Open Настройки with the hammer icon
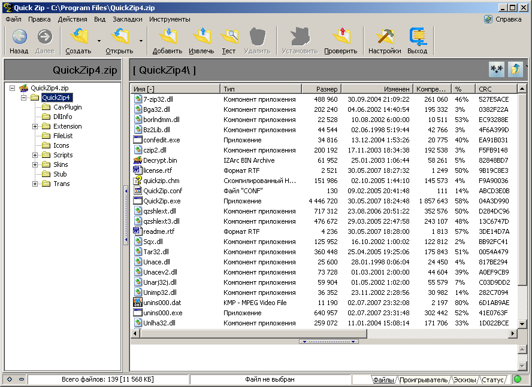532x387 pixels. [x=385, y=37]
